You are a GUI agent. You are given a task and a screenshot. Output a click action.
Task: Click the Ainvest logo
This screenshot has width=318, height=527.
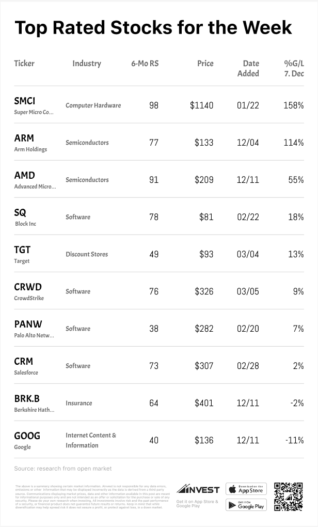point(198,489)
